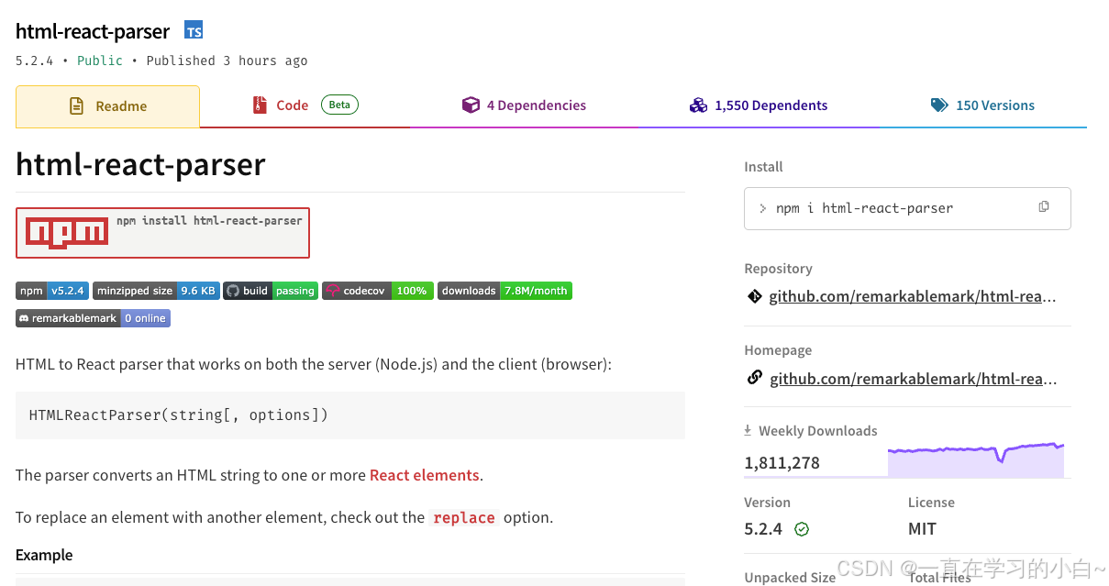Click the 5.2.4 version text under title
The height and width of the screenshot is (586, 1109).
point(35,61)
